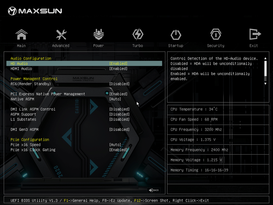Switch to the Power tab label
The width and height of the screenshot is (273, 205).
click(x=98, y=46)
